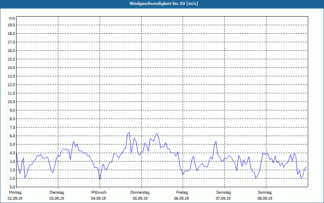Click the date 07.09.19
This screenshot has width=324, height=203.
223,199
